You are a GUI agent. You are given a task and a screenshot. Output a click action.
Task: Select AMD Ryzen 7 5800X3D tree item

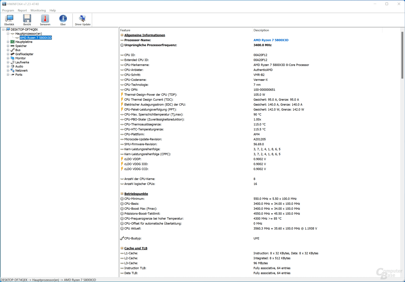tap(36, 38)
